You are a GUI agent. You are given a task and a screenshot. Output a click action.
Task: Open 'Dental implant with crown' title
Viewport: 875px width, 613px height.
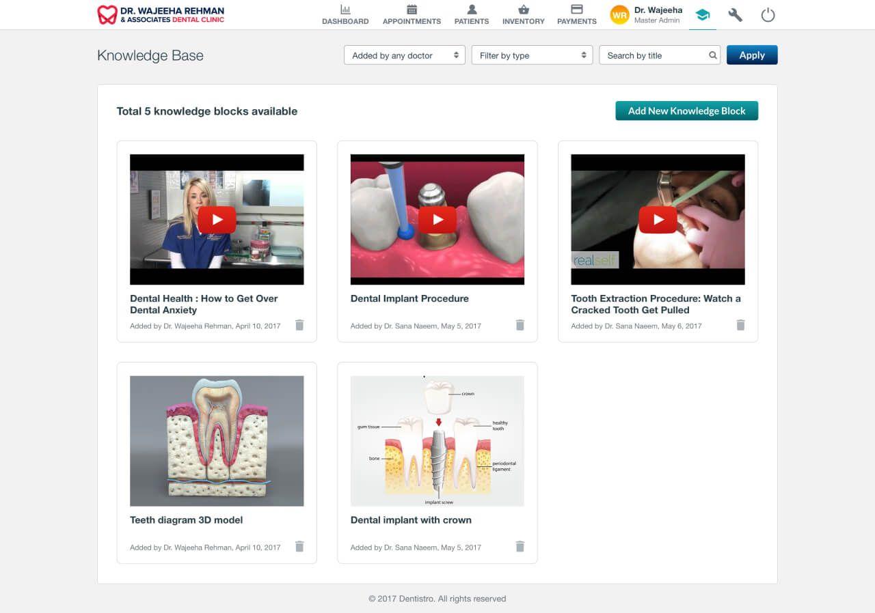pyautogui.click(x=411, y=519)
